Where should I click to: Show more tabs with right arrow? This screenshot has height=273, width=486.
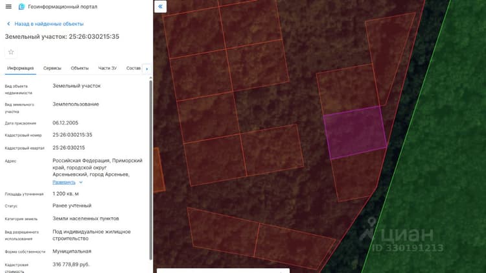147,69
